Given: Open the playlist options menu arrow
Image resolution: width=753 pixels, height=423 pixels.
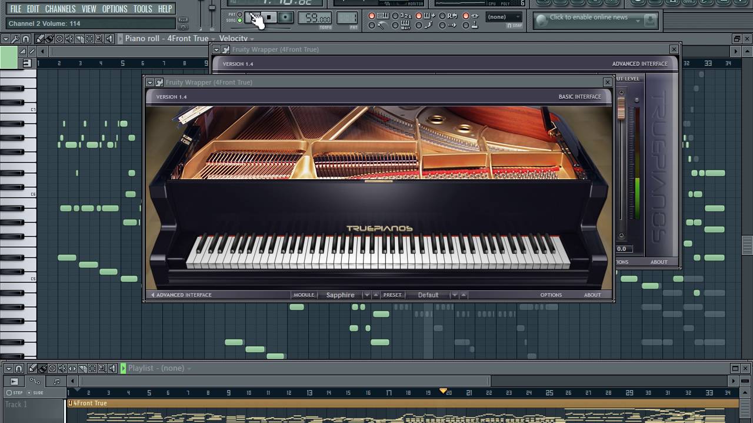Looking at the screenshot, I should click(9, 368).
